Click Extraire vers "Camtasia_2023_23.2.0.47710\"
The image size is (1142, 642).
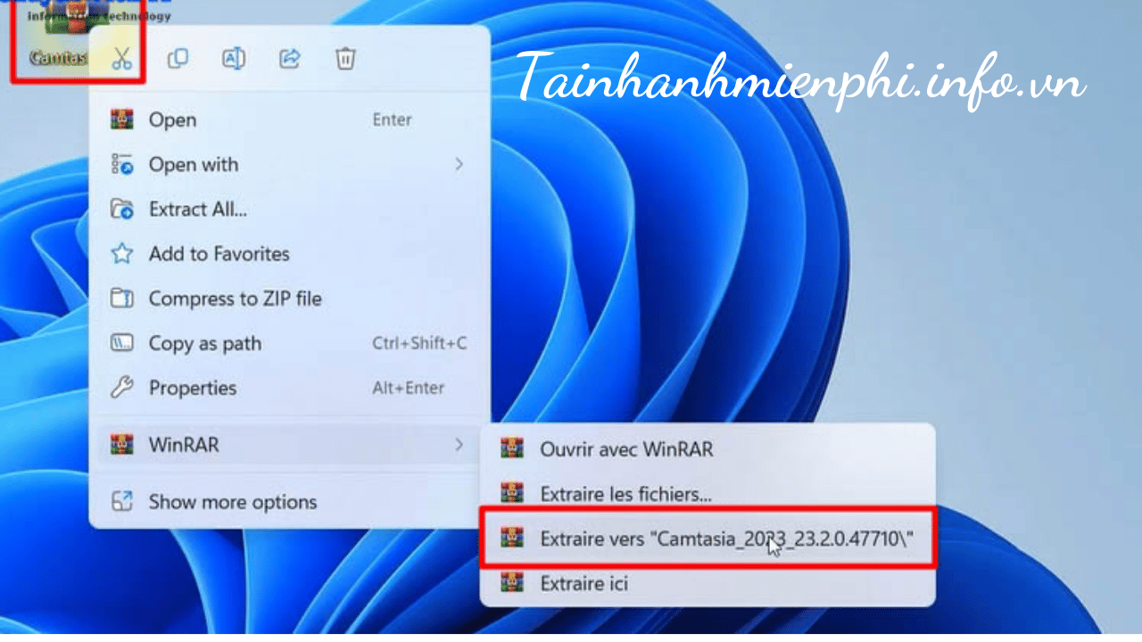(x=726, y=539)
